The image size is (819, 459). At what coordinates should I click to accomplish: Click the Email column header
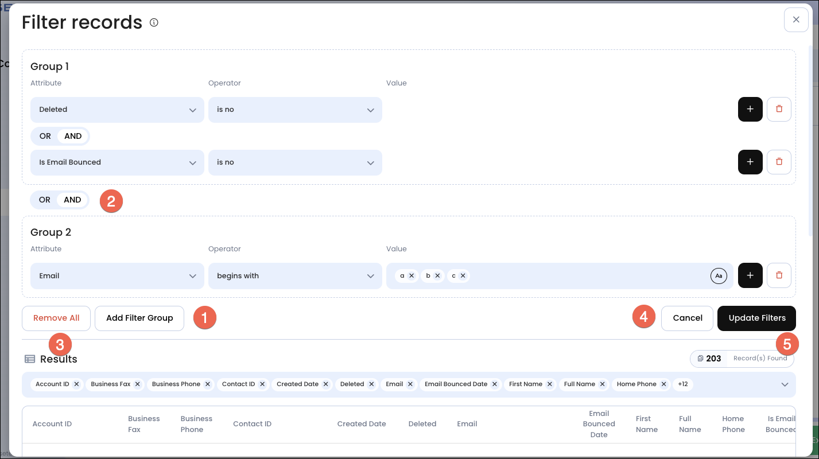coord(467,424)
